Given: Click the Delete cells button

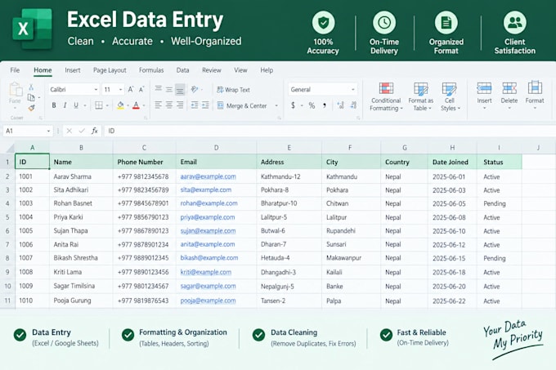Looking at the screenshot, I should [509, 96].
